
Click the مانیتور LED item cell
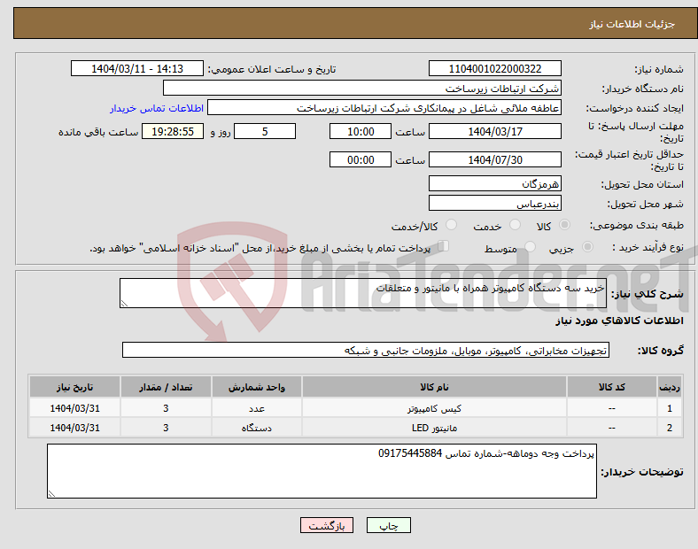pos(434,428)
